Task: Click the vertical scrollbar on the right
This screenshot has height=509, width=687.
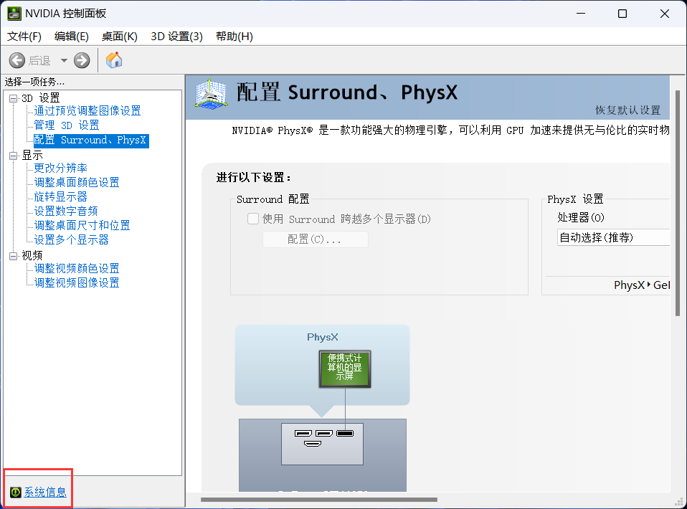Action: [x=678, y=203]
